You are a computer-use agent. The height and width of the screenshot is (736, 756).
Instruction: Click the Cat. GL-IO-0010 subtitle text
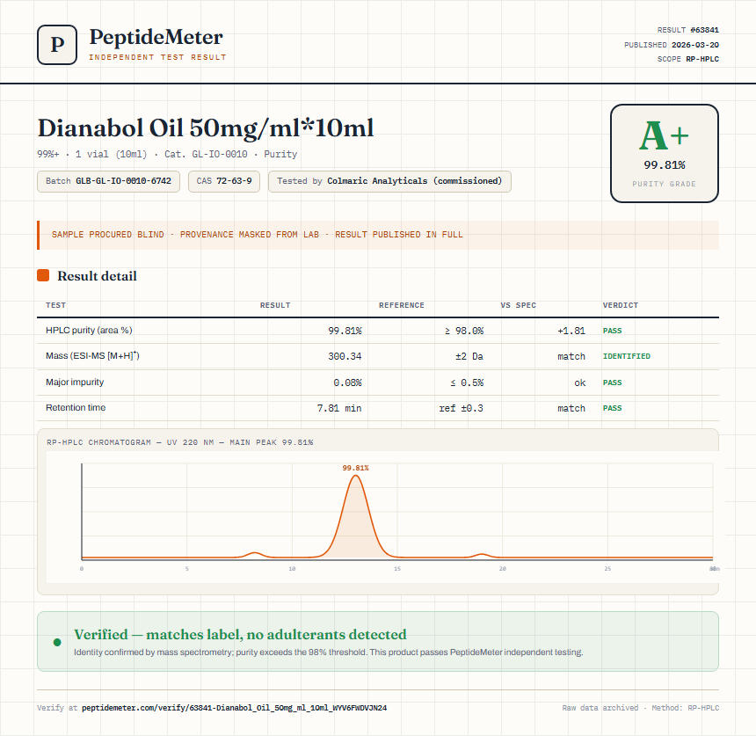[x=206, y=155]
